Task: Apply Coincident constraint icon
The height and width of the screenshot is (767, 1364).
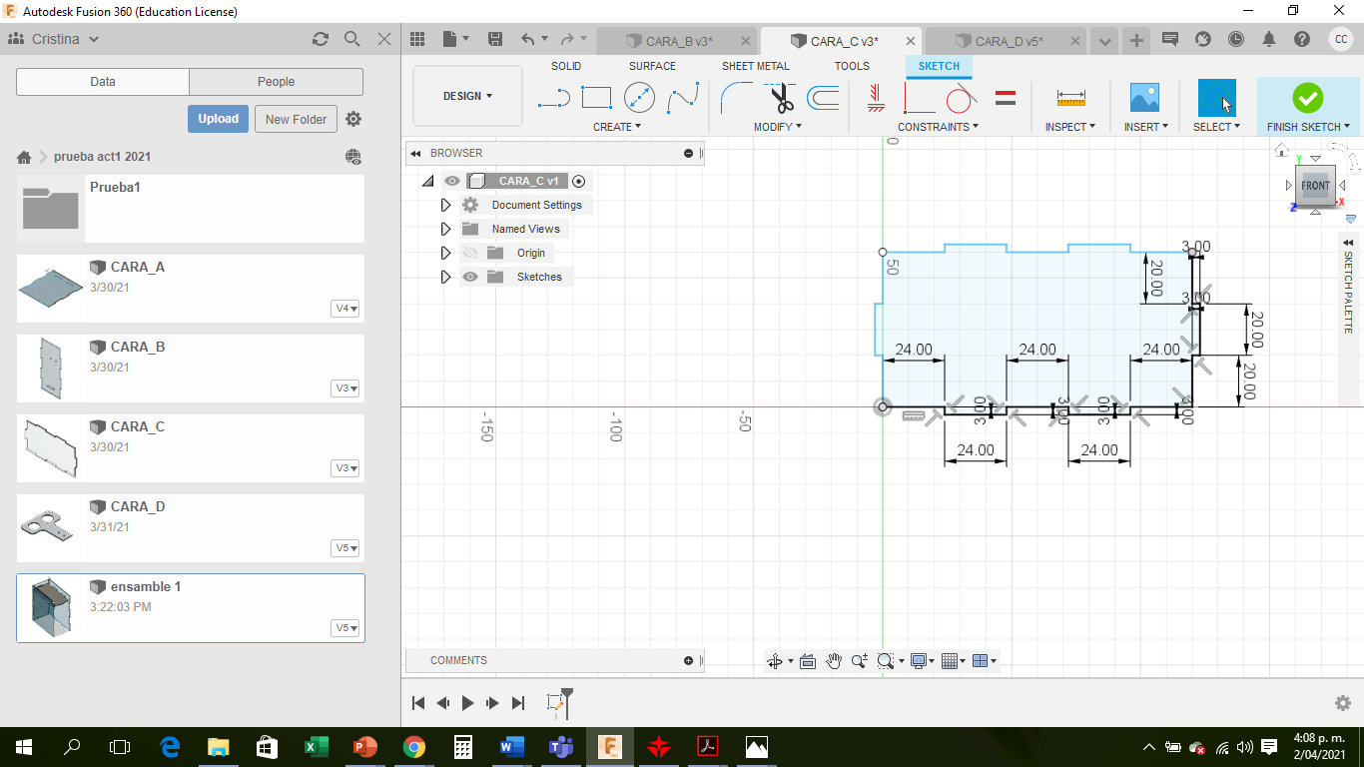Action: tap(876, 98)
